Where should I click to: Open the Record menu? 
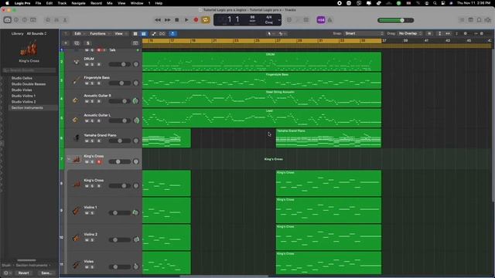96,3
